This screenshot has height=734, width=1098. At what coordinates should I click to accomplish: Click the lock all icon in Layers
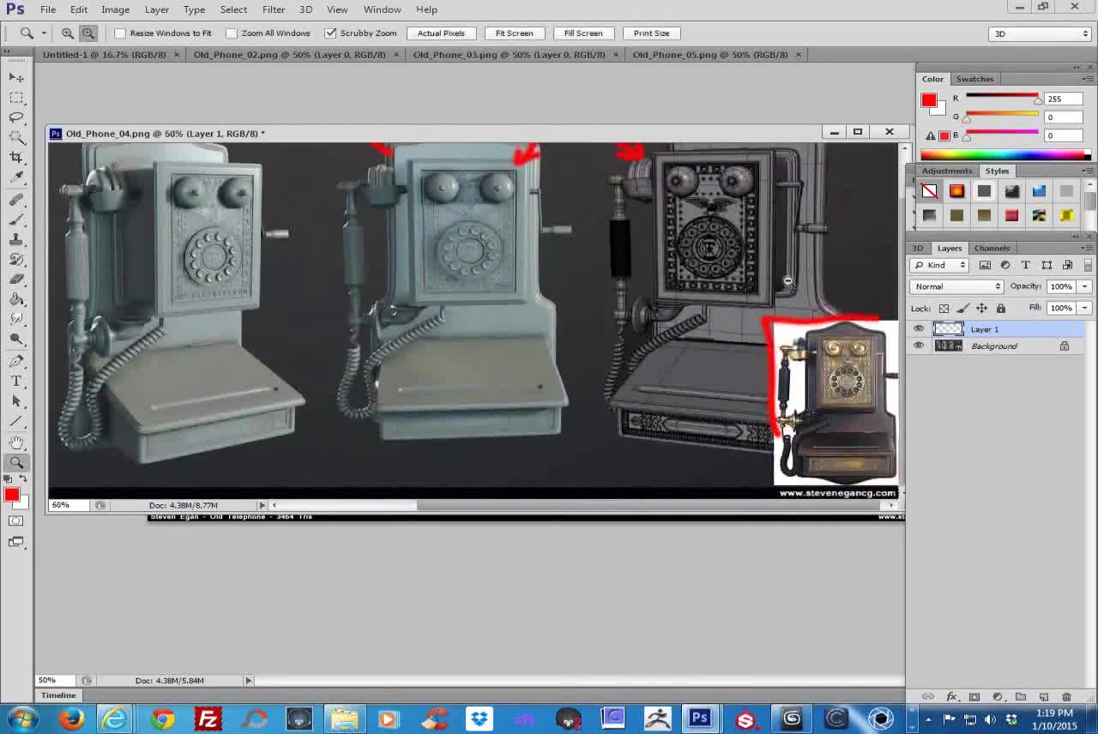1000,308
